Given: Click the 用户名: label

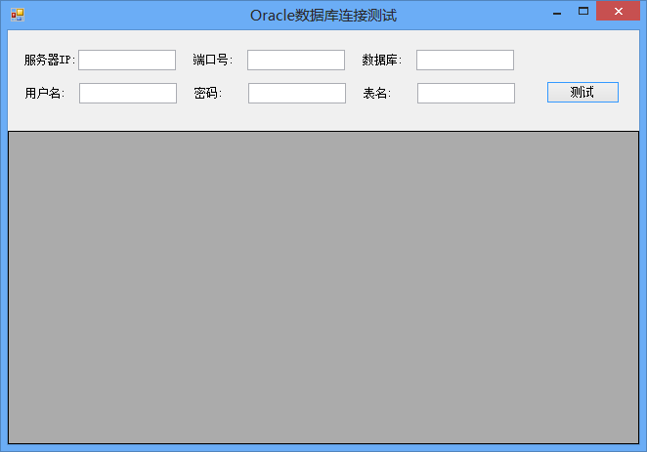Looking at the screenshot, I should [45, 93].
